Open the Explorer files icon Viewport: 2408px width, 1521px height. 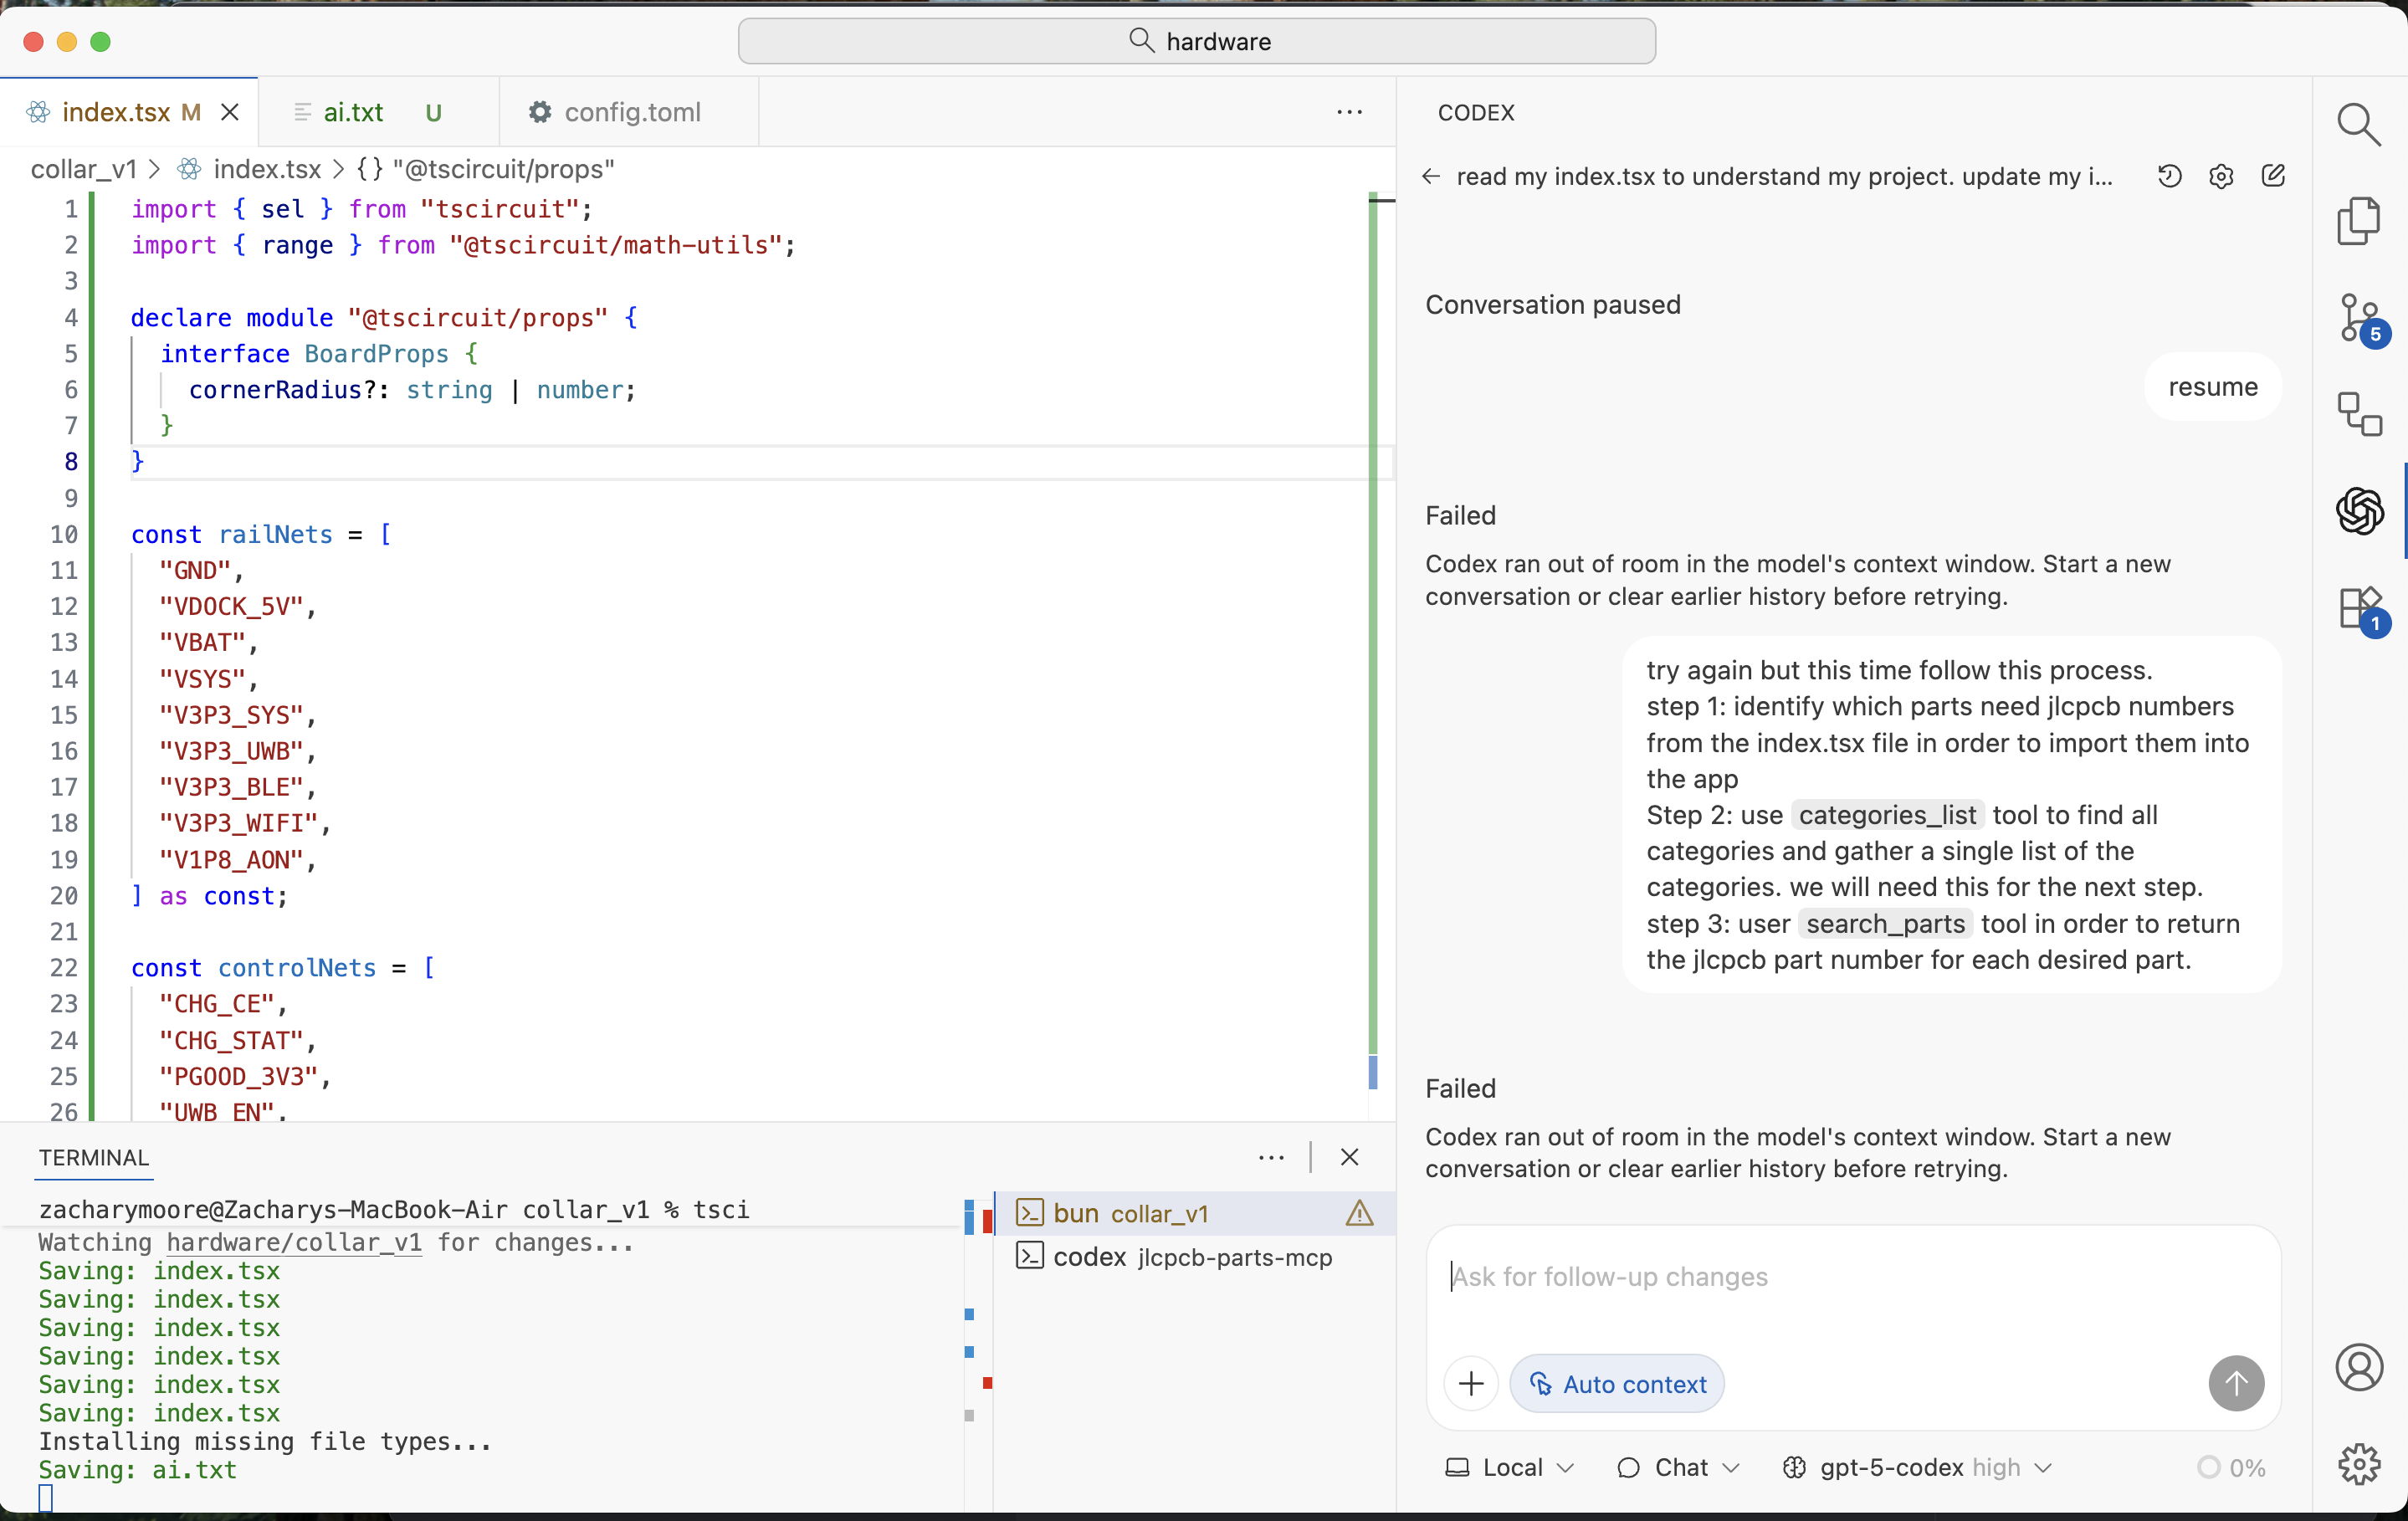click(2358, 221)
